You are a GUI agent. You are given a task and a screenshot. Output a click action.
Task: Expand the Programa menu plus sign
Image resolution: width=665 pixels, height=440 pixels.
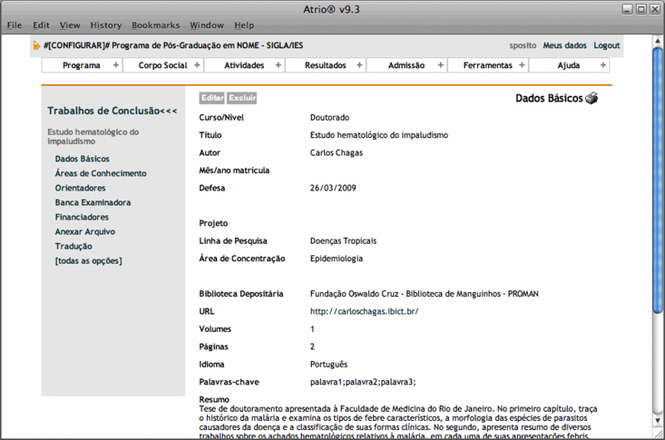point(116,65)
